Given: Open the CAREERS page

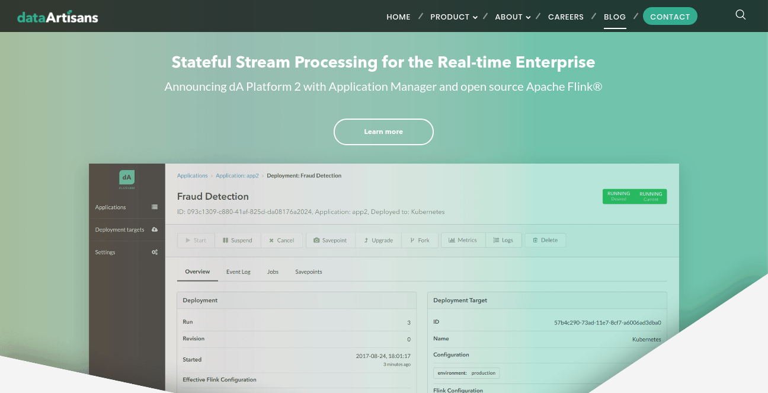Looking at the screenshot, I should coord(566,17).
